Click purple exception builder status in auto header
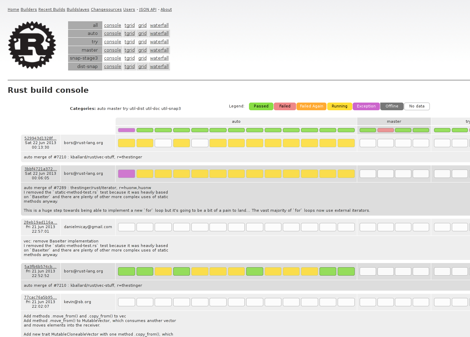470x337 pixels. click(x=126, y=130)
